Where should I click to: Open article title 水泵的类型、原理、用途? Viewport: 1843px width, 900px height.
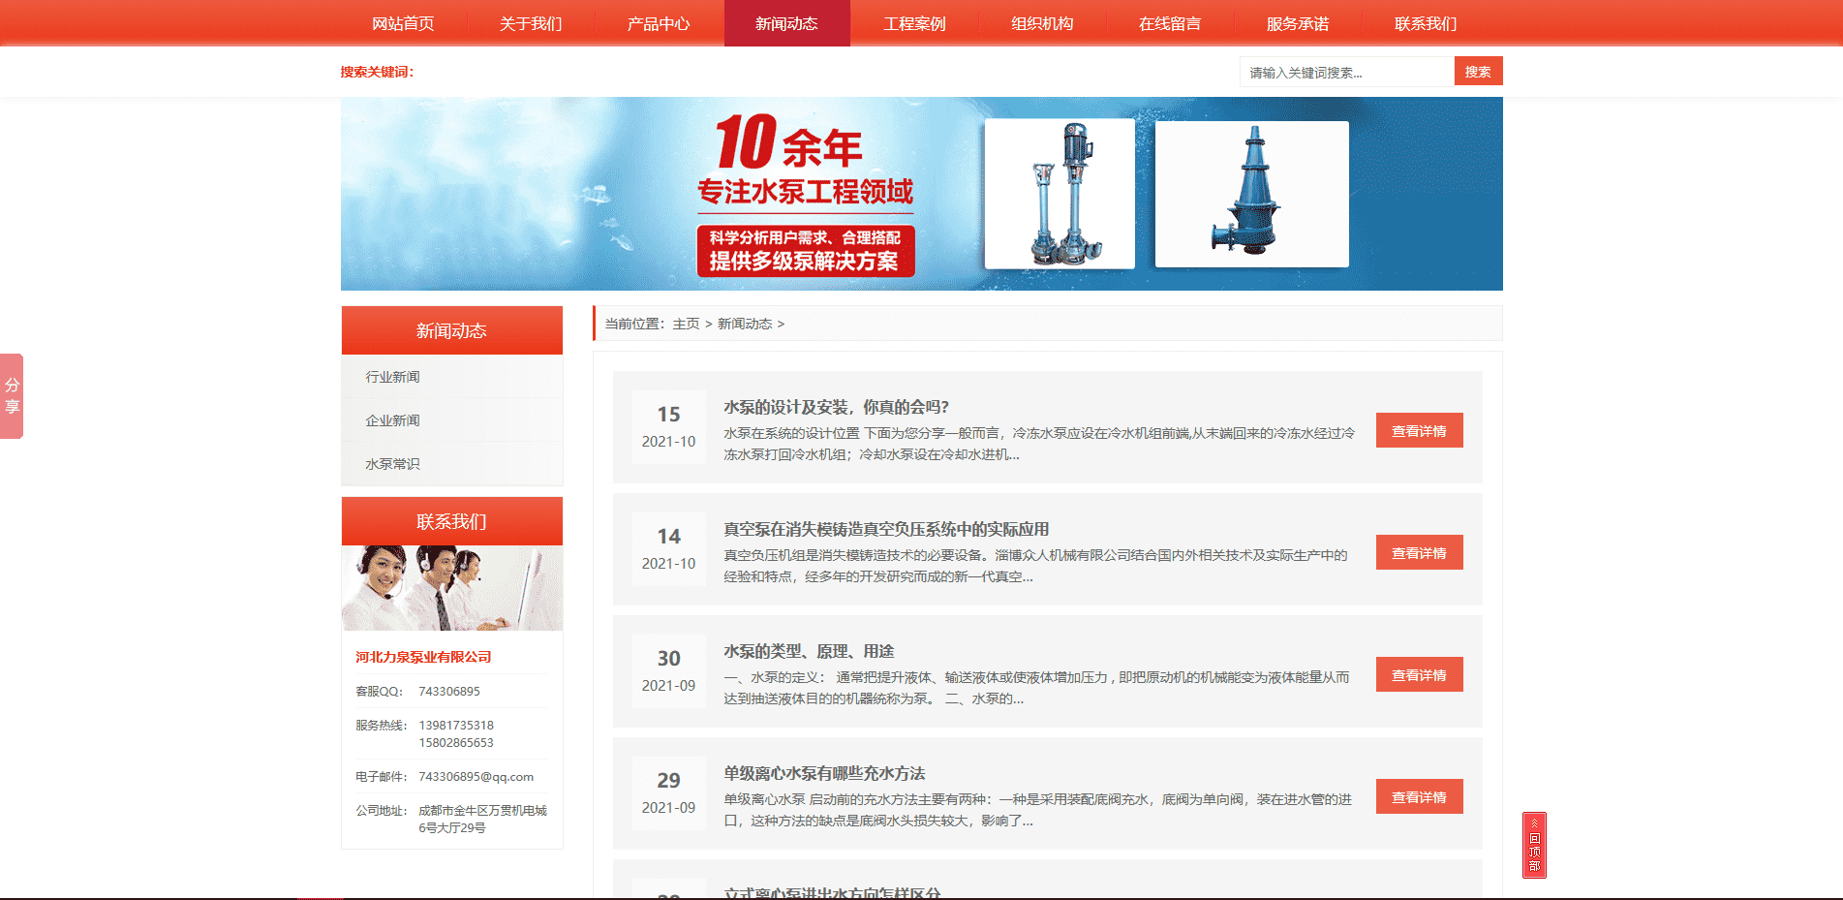809,651
